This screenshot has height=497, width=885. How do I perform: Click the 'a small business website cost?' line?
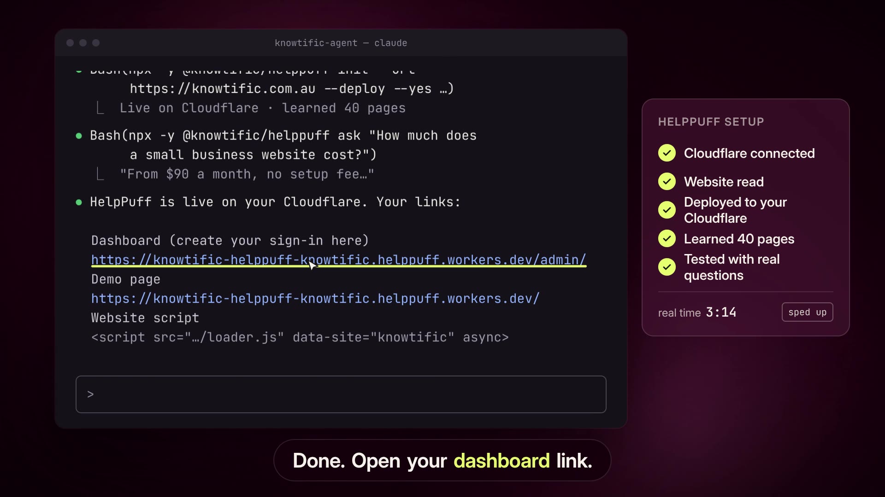coord(253,155)
